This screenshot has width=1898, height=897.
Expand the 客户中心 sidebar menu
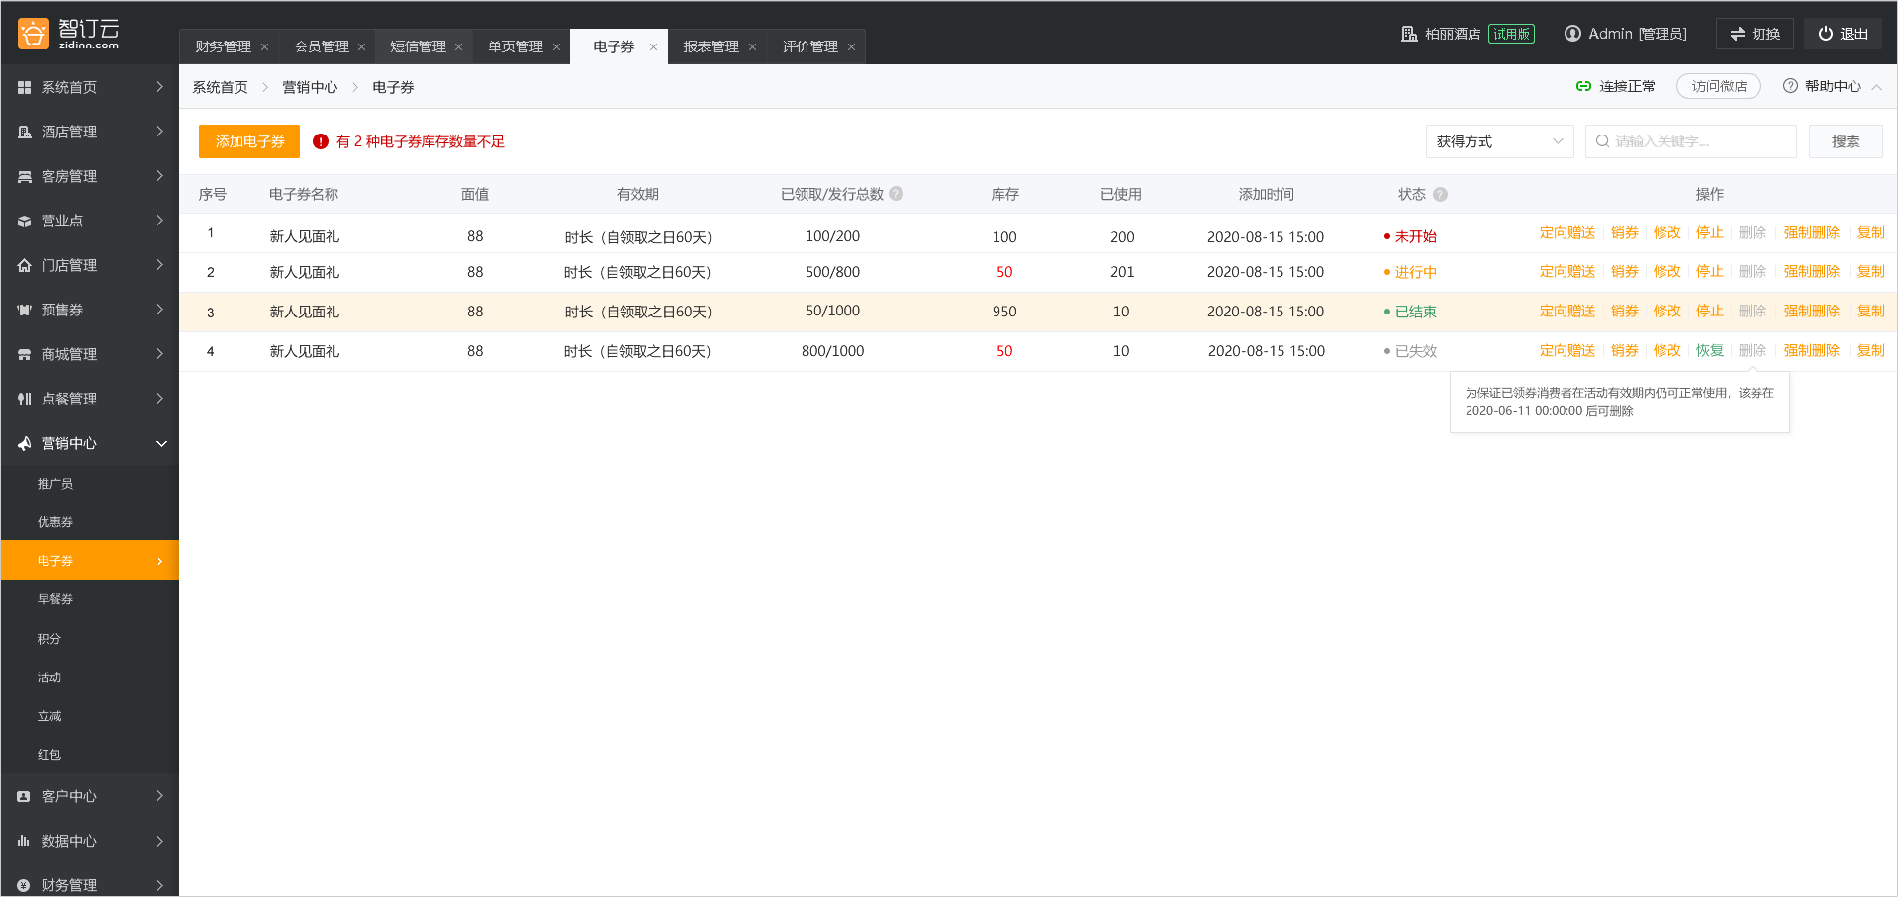point(159,796)
